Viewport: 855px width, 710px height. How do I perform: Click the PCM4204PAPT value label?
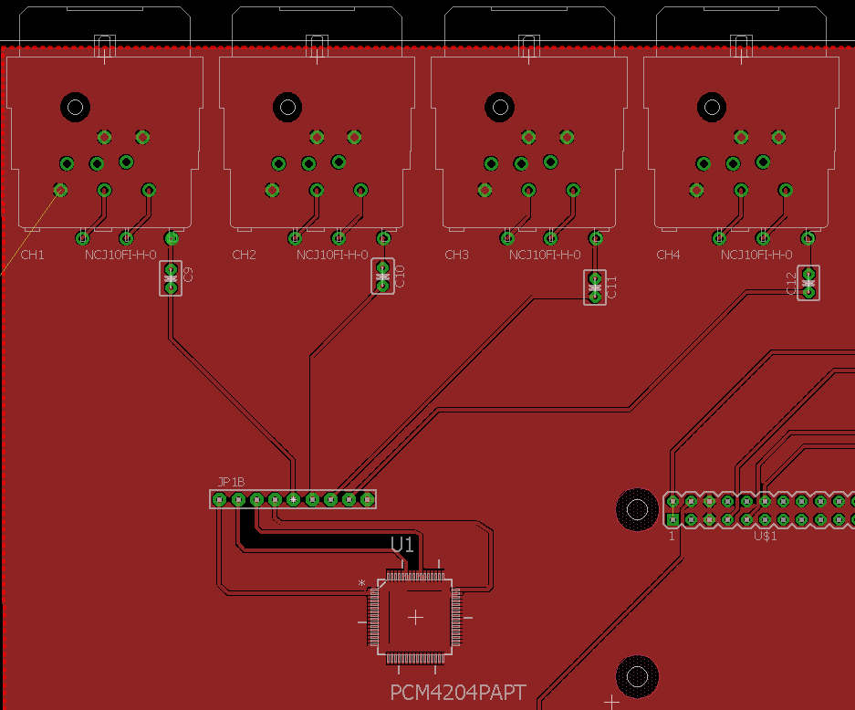click(x=458, y=693)
